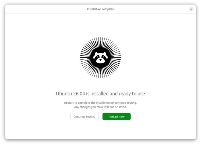This screenshot has height=145, width=201.
Task: Click the raccoon's white face in the logo
Action: [100, 58]
